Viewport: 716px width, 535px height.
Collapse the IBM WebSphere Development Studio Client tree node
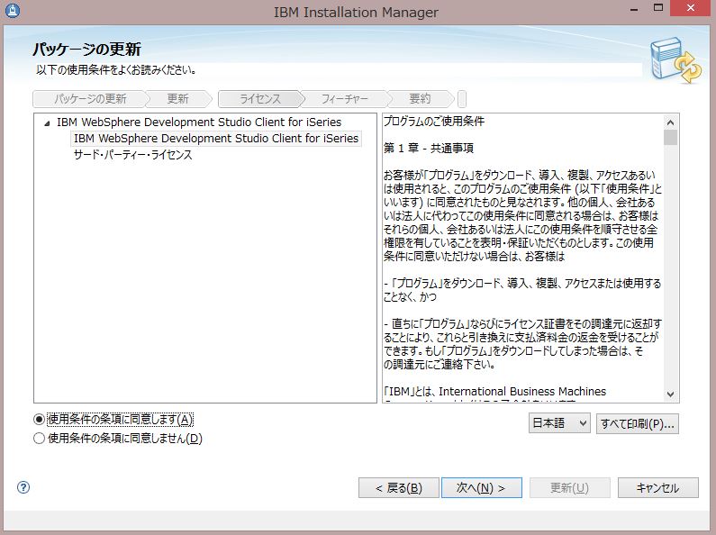(x=47, y=122)
